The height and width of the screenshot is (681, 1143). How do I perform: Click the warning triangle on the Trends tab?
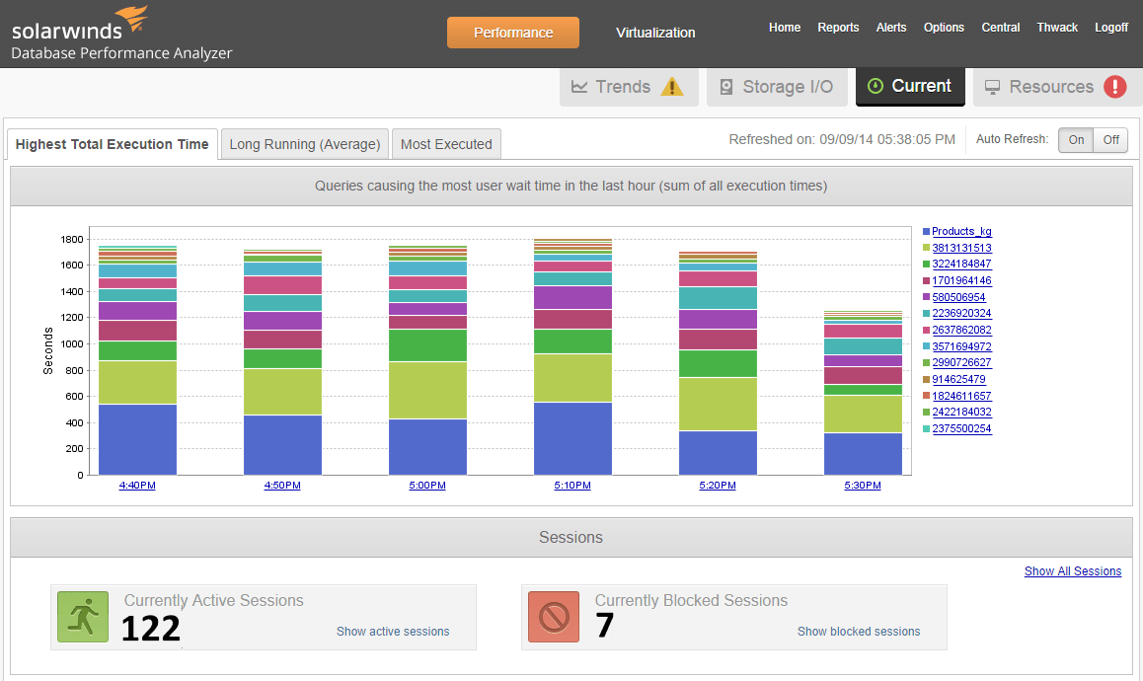click(x=673, y=87)
